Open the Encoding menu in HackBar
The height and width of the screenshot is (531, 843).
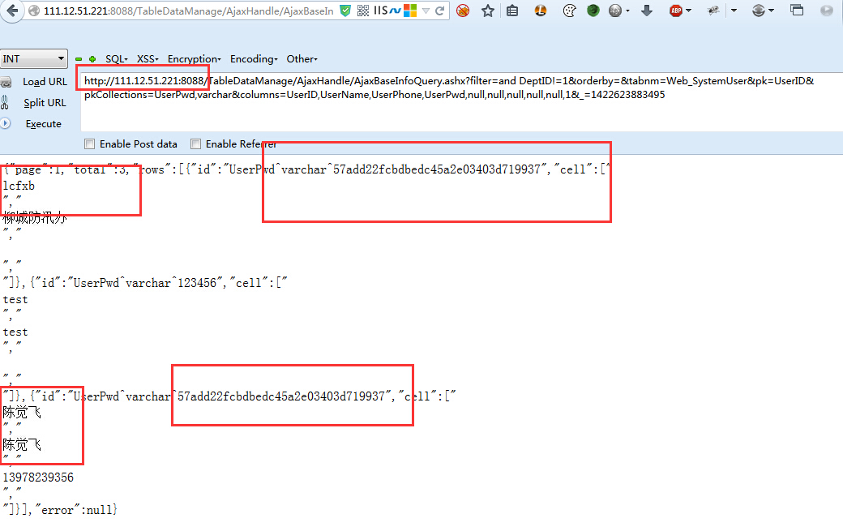tap(254, 59)
